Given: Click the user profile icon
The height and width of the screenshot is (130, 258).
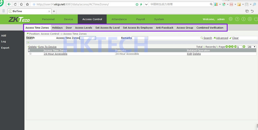Looking at the screenshot, I should [x=250, y=19].
